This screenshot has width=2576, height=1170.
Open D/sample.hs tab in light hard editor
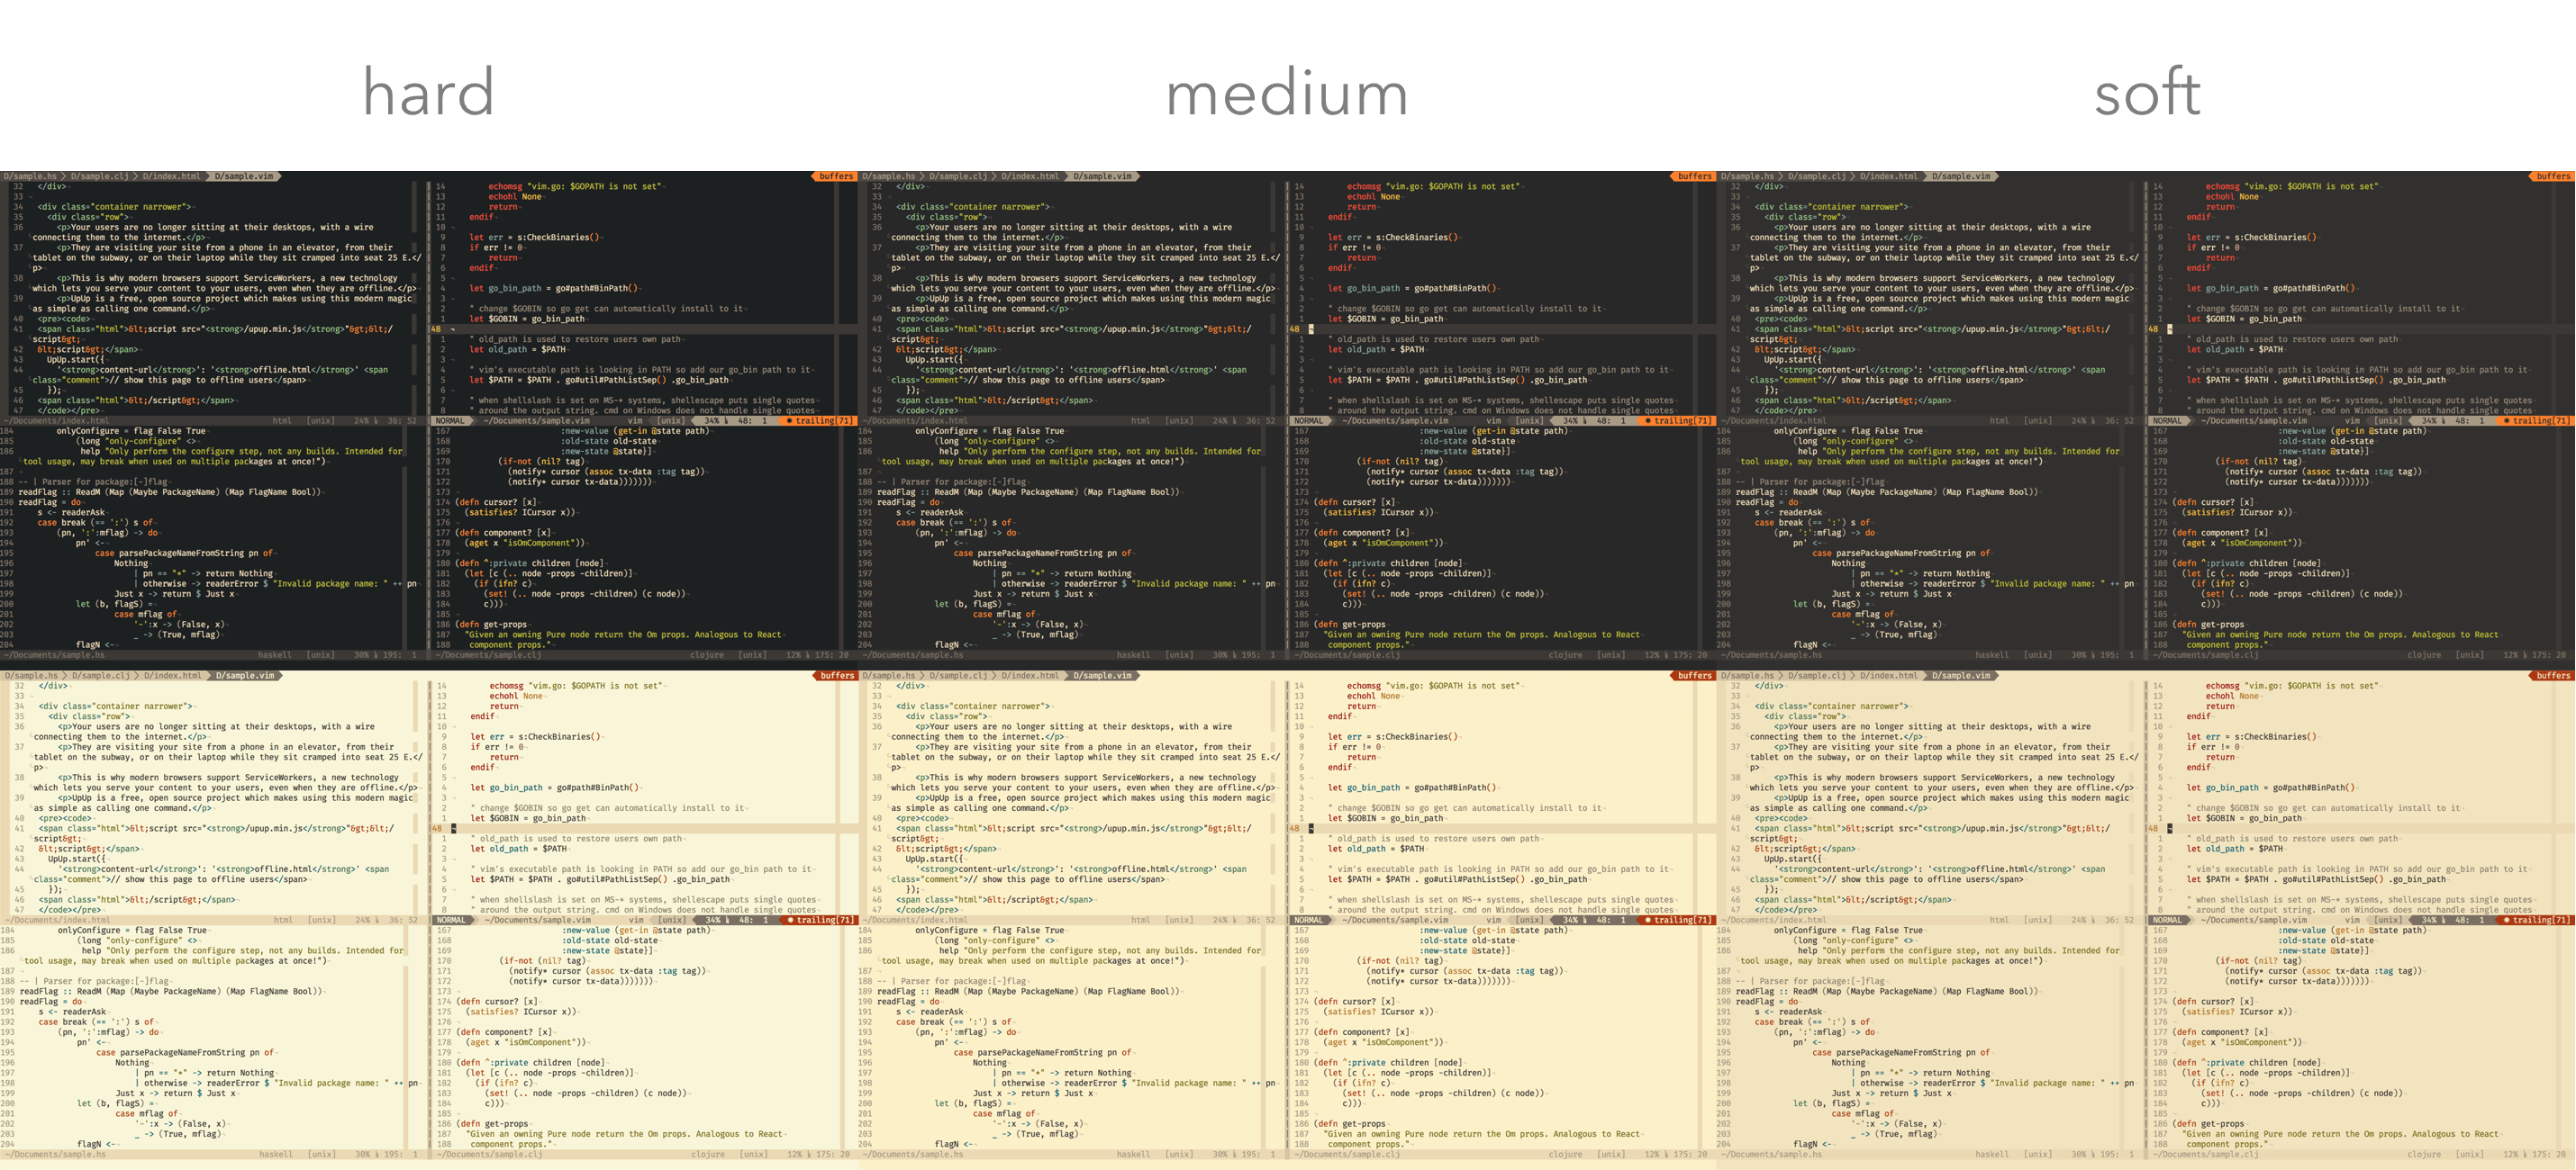tap(31, 675)
